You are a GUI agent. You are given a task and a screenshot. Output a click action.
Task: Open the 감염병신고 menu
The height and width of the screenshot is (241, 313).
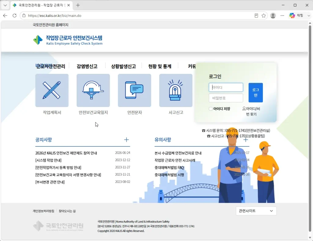point(87,66)
